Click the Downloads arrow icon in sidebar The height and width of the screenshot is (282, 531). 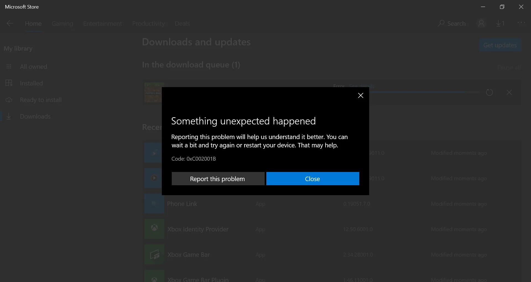point(9,116)
